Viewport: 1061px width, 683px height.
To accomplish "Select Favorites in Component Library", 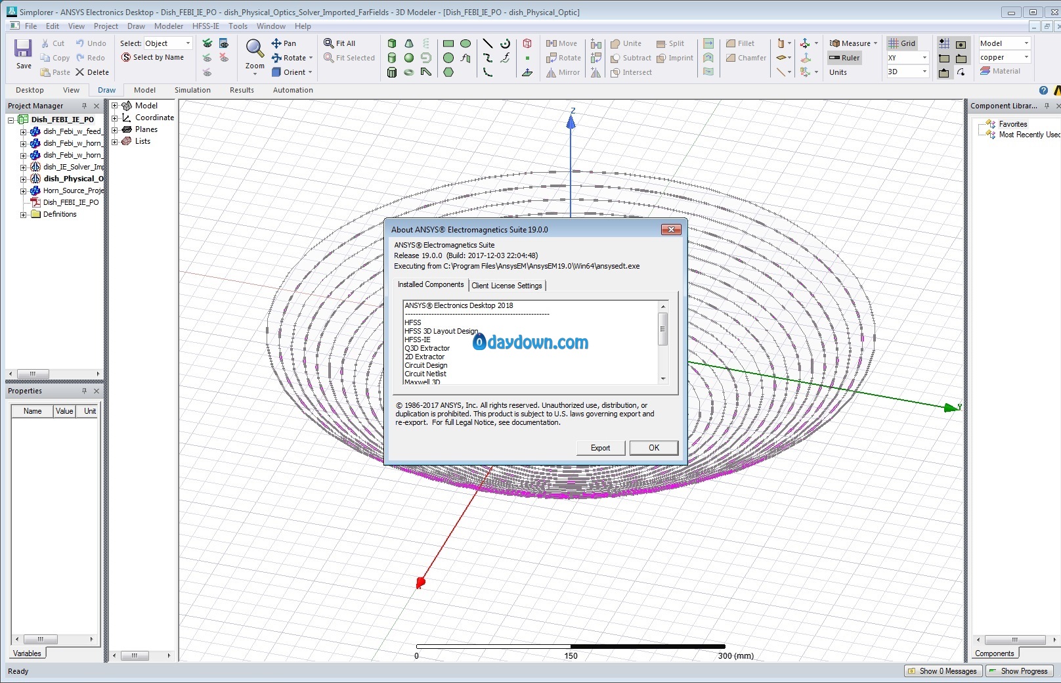I will pyautogui.click(x=1013, y=124).
